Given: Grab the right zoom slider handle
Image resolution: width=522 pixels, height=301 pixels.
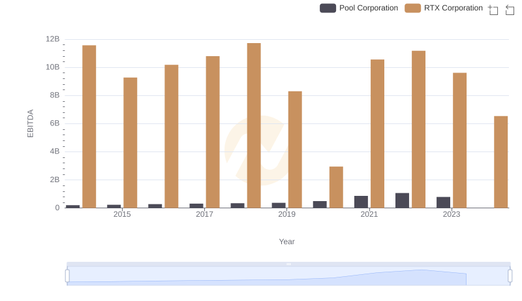Looking at the screenshot, I should pos(510,276).
